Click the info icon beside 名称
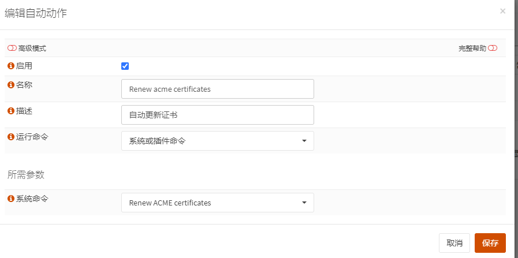This screenshot has height=258, width=518. point(10,85)
